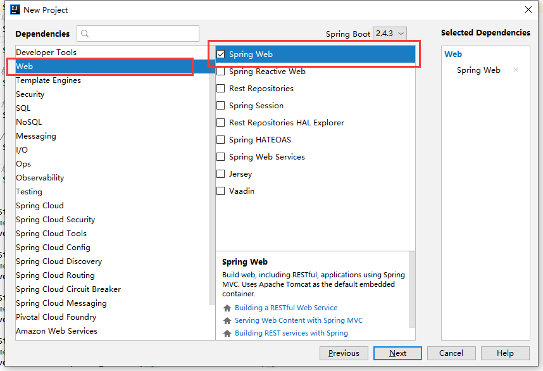
Task: Remove Spring Web from Selected Dependencies
Action: pyautogui.click(x=516, y=70)
